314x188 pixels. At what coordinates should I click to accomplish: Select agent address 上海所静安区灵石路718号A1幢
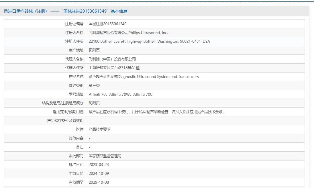click(x=114, y=68)
